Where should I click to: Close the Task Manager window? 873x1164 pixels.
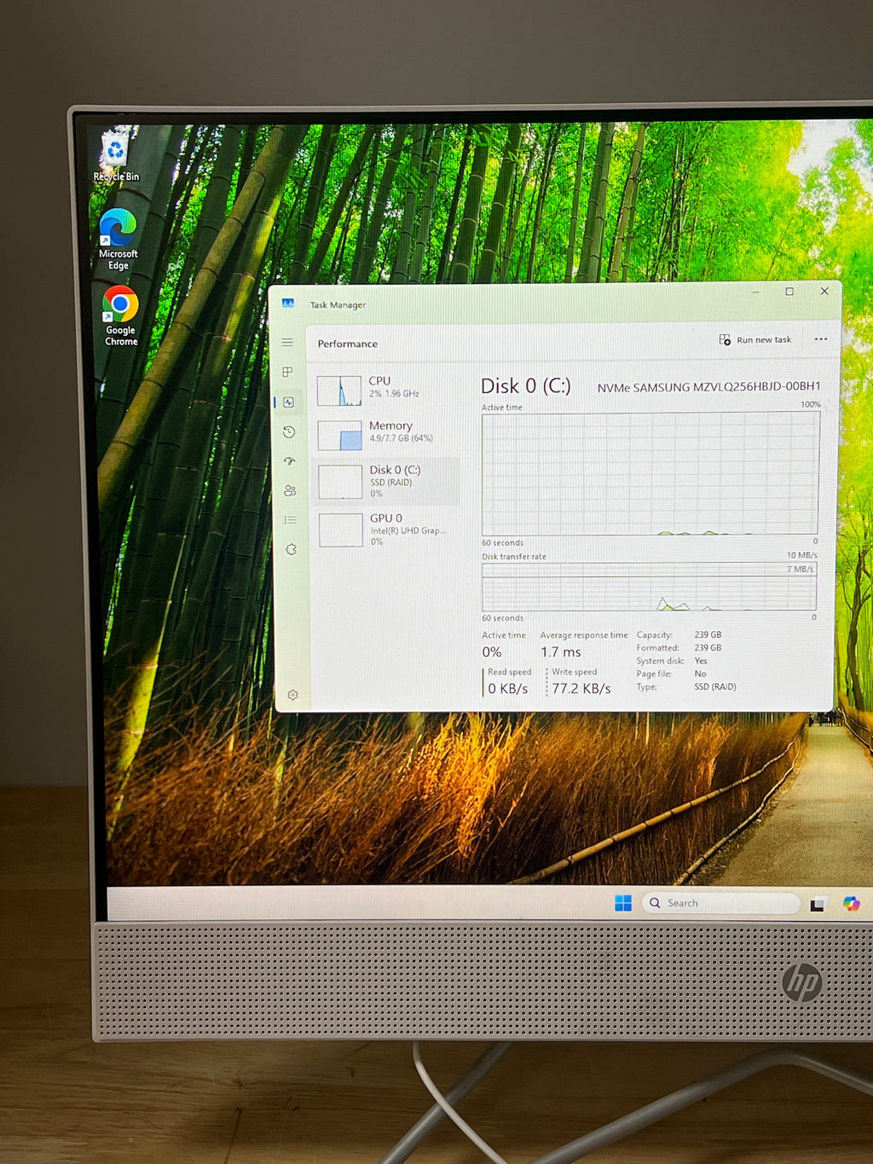click(x=824, y=291)
